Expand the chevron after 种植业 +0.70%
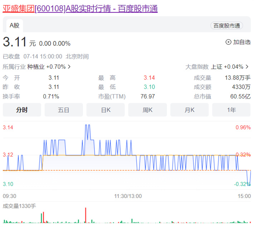Image resolution: width=254 pixels, height=227 pixels. (x=69, y=67)
